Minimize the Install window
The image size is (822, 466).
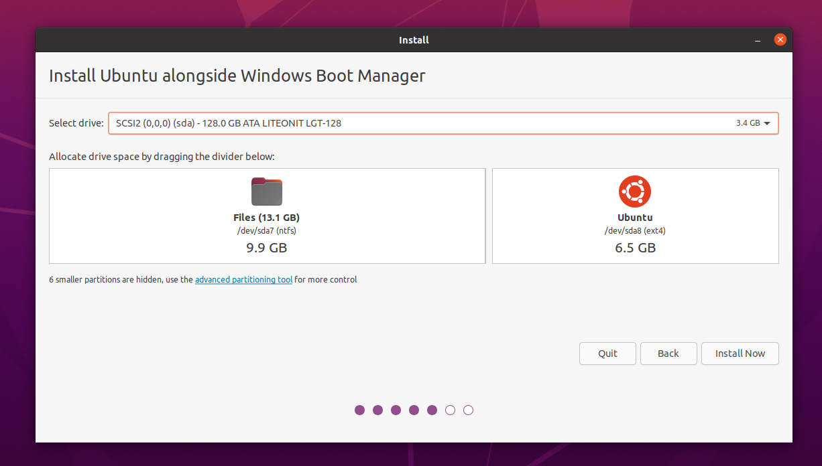pyautogui.click(x=758, y=40)
